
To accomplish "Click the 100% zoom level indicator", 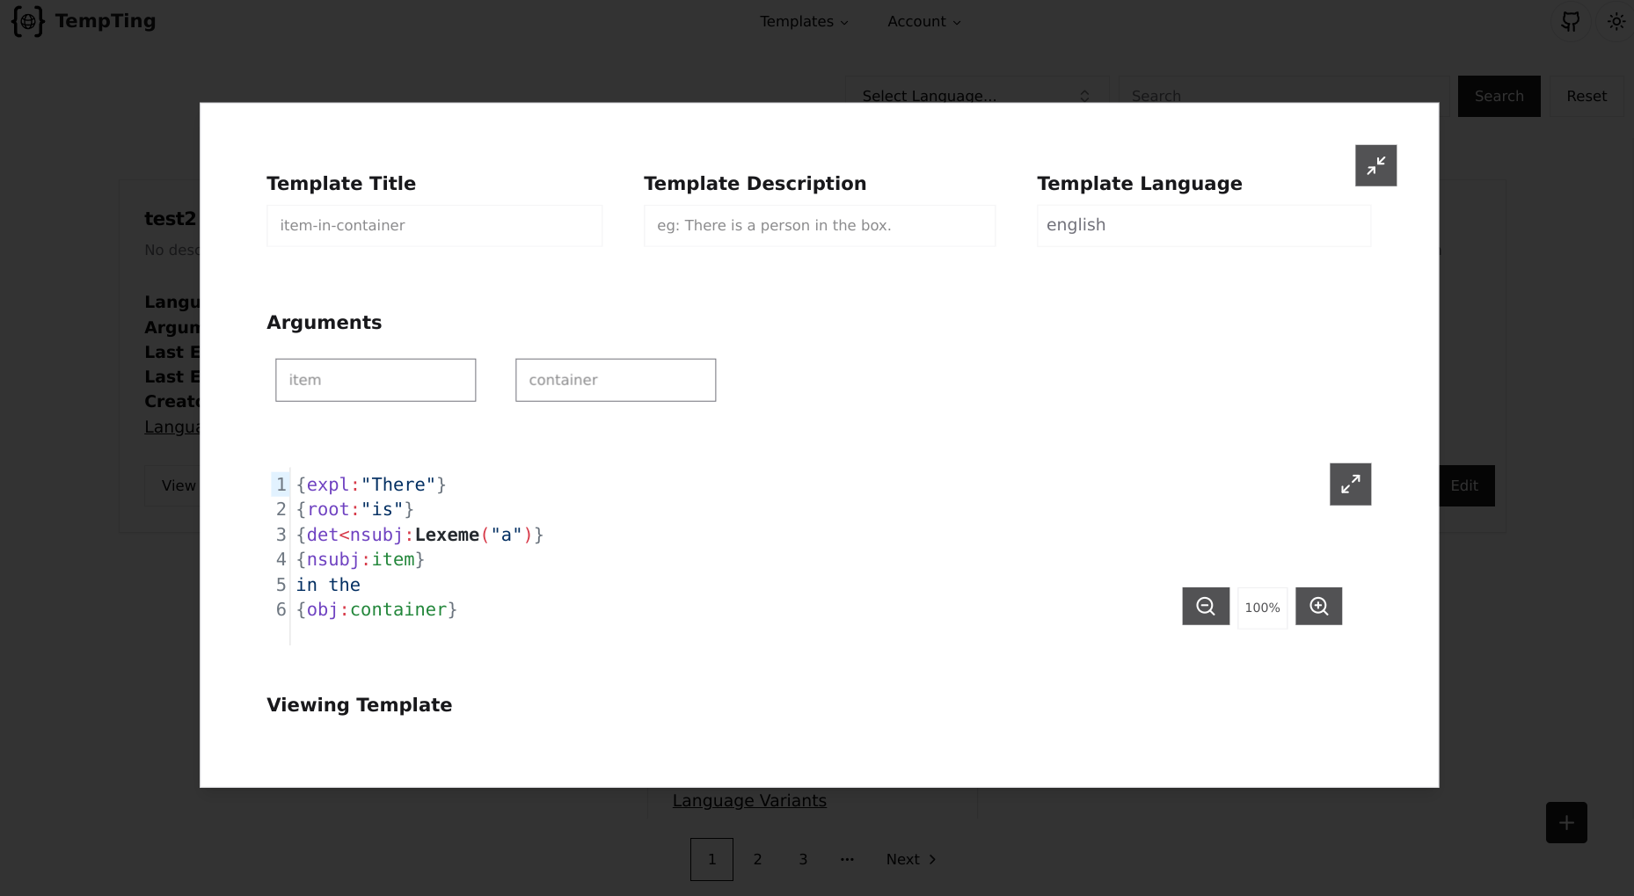I will click(1262, 608).
